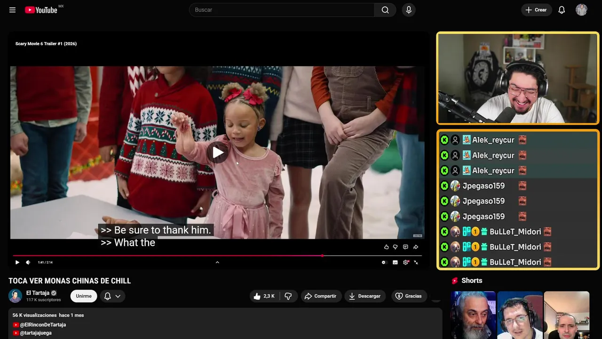Click the 117 K suscriptores text
The height and width of the screenshot is (339, 602).
[44, 300]
